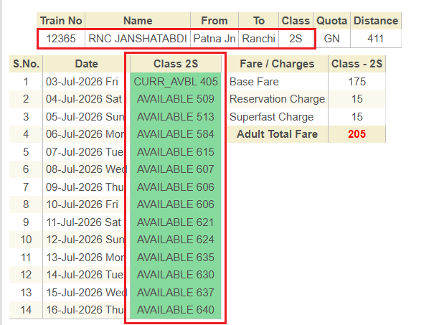Click date 09-Jul-2026 Thu
Image resolution: width=439 pixels, height=325 pixels.
click(85, 187)
